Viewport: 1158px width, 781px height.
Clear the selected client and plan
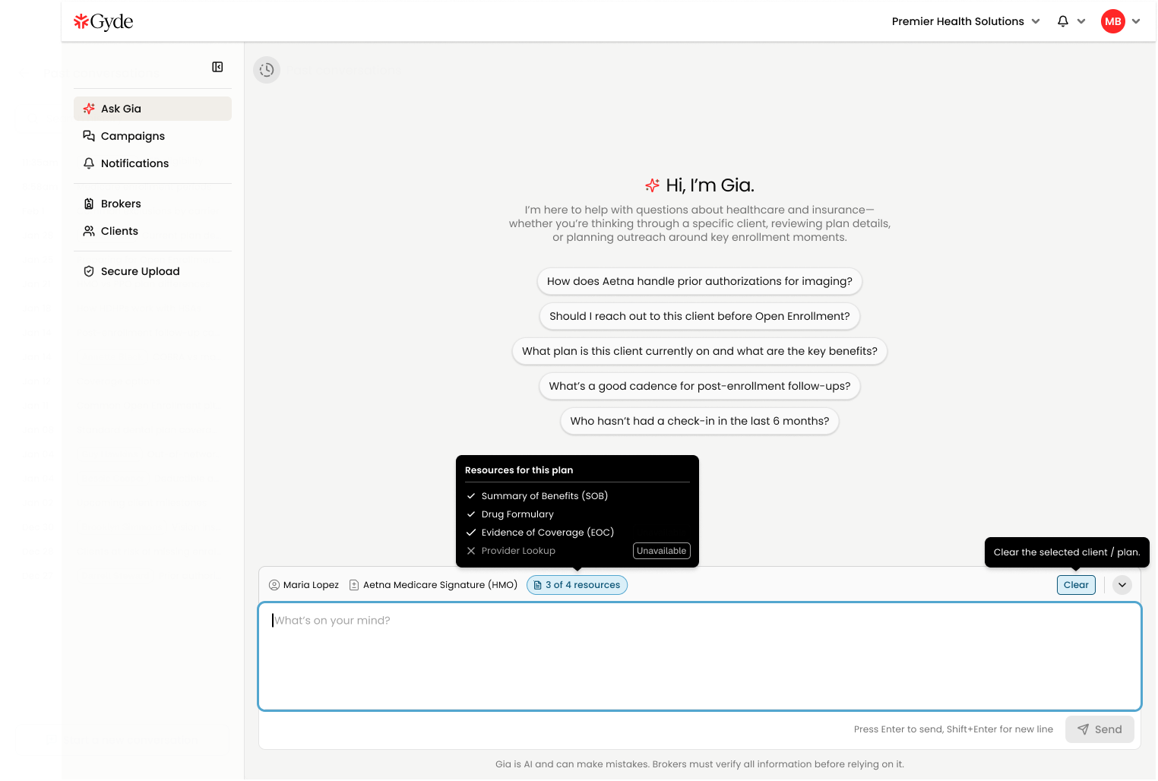(1076, 585)
